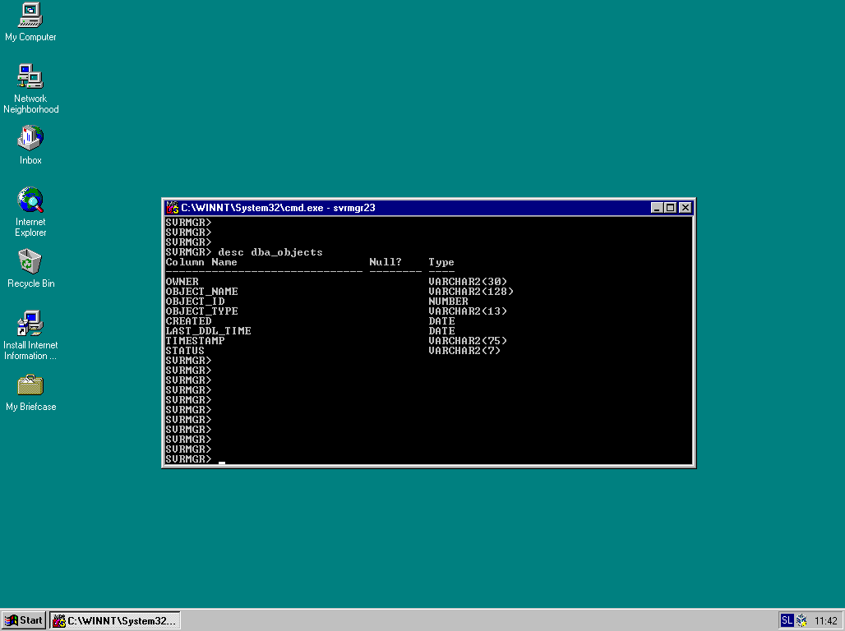Viewport: 845px width, 631px height.
Task: Click the OBJECT_NAME column row in the output
Action: pyautogui.click(x=202, y=292)
